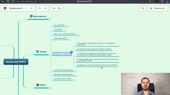Select the Кейсы topic
Image resolution: width=170 pixels, height=95 pixels.
42,85
